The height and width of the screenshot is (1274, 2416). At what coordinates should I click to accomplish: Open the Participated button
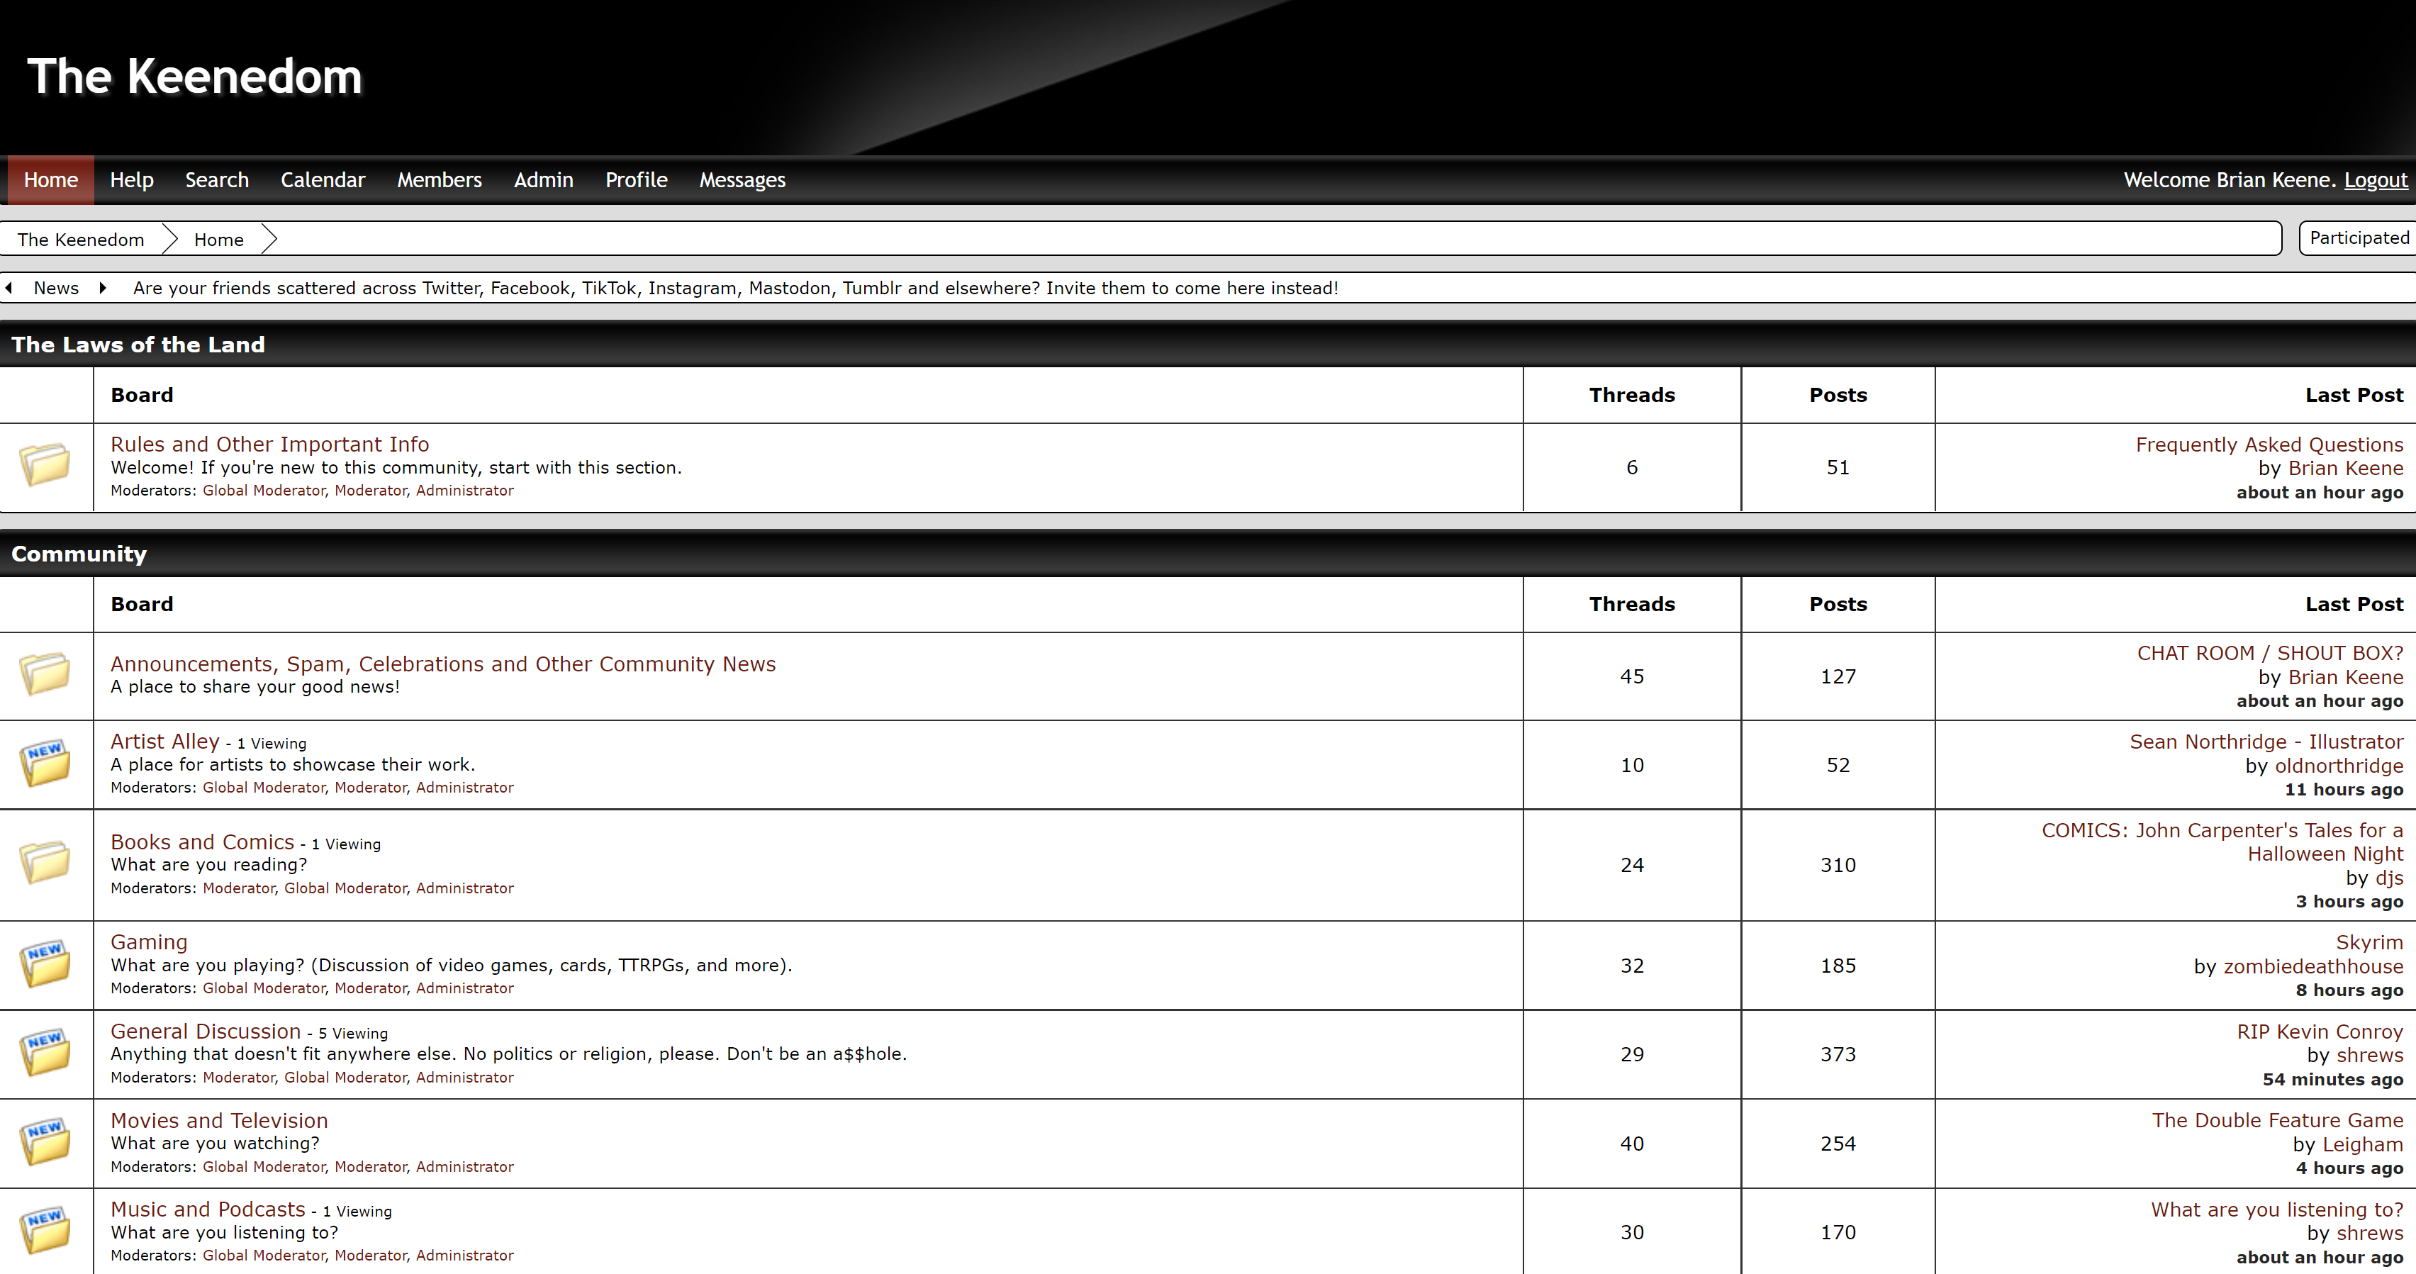tap(2358, 238)
